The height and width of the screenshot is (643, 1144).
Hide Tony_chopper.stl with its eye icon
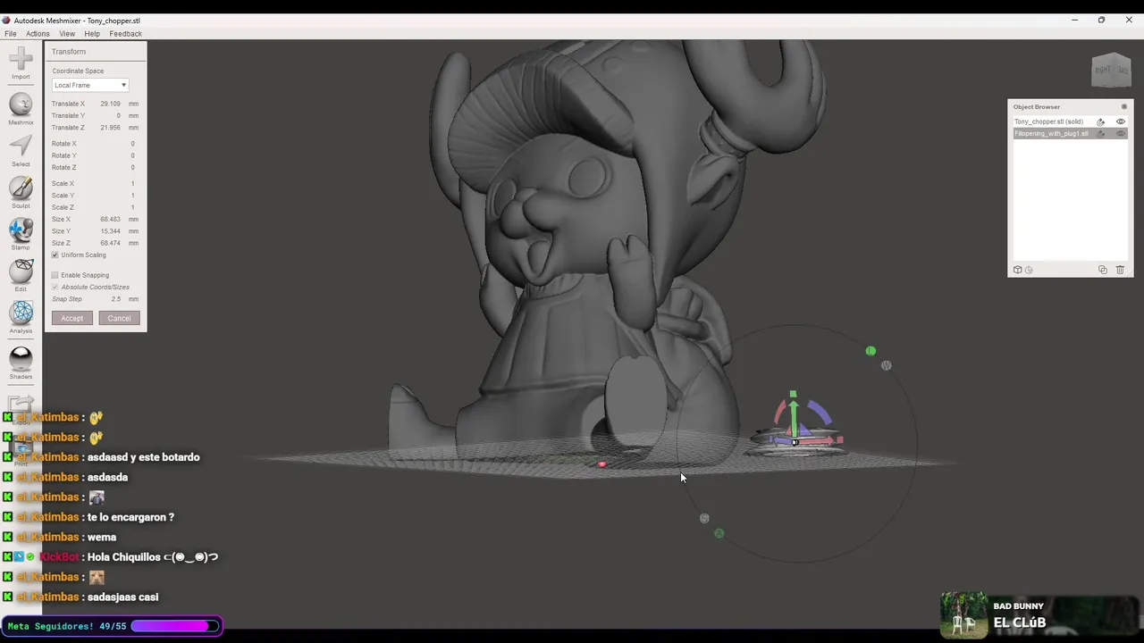click(1121, 121)
